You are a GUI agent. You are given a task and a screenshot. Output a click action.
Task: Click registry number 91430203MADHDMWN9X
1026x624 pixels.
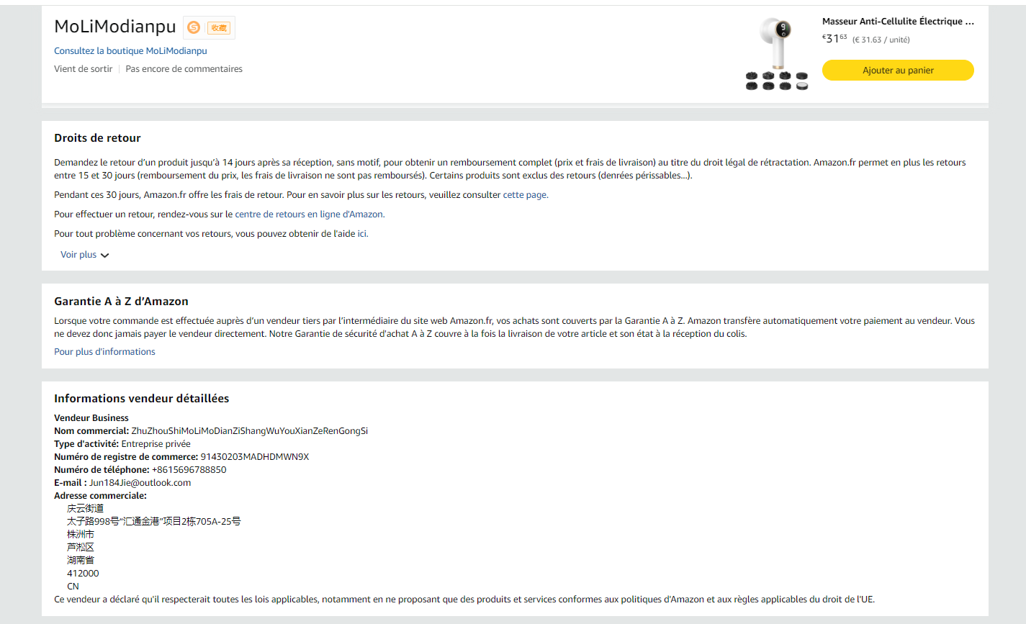255,457
